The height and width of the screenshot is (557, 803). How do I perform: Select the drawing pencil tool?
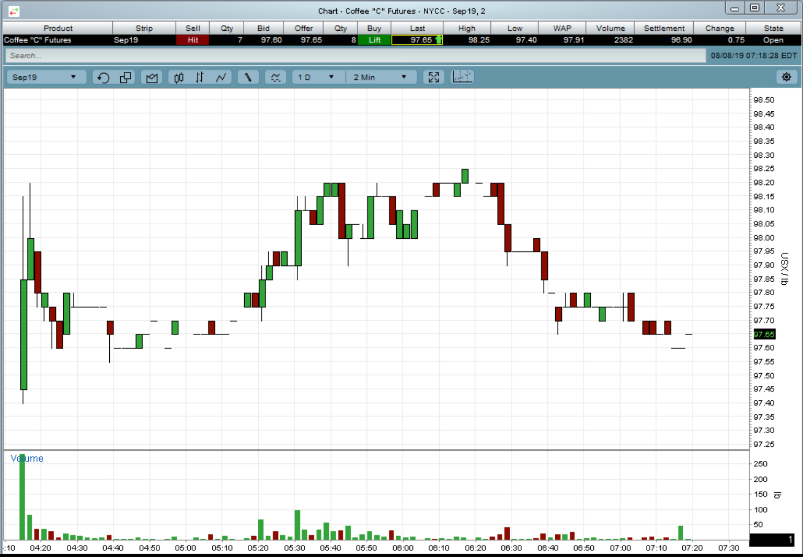[x=248, y=77]
